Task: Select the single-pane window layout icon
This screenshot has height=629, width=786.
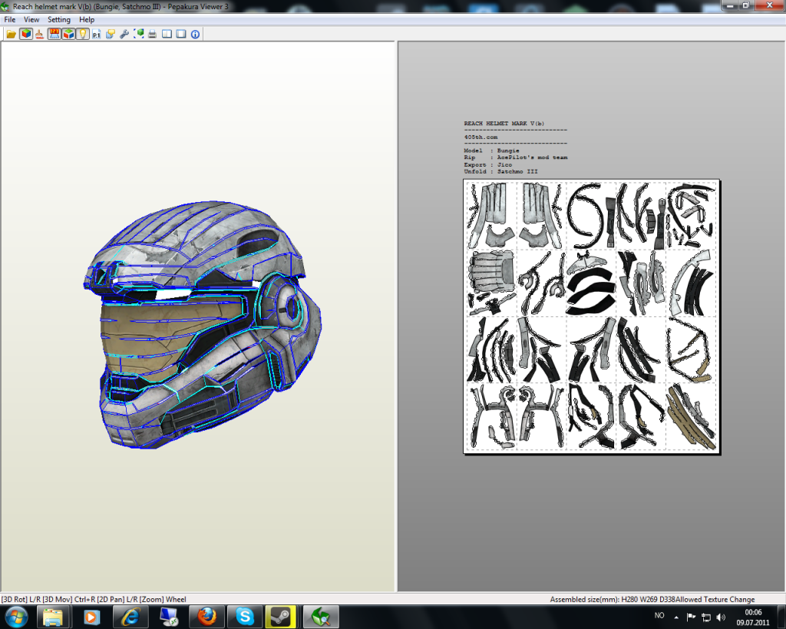Action: click(x=181, y=34)
